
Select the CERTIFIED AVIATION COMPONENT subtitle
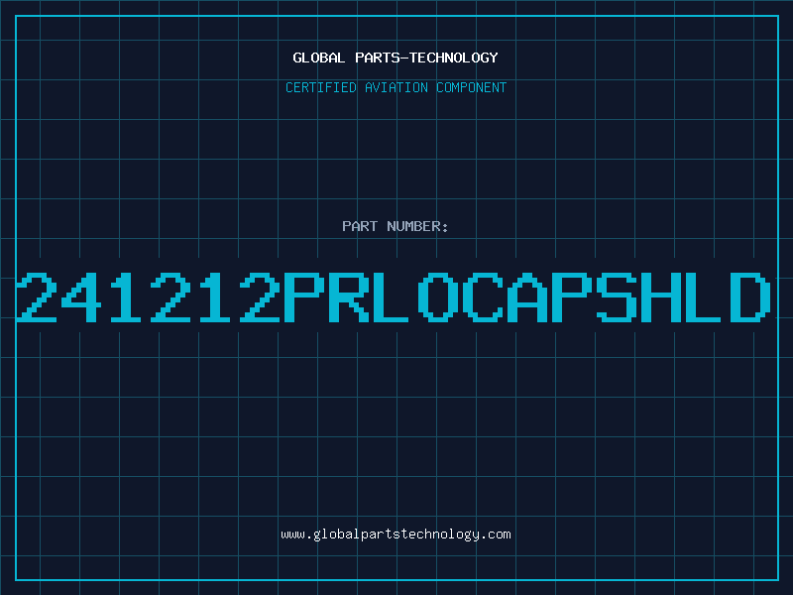tap(396, 87)
